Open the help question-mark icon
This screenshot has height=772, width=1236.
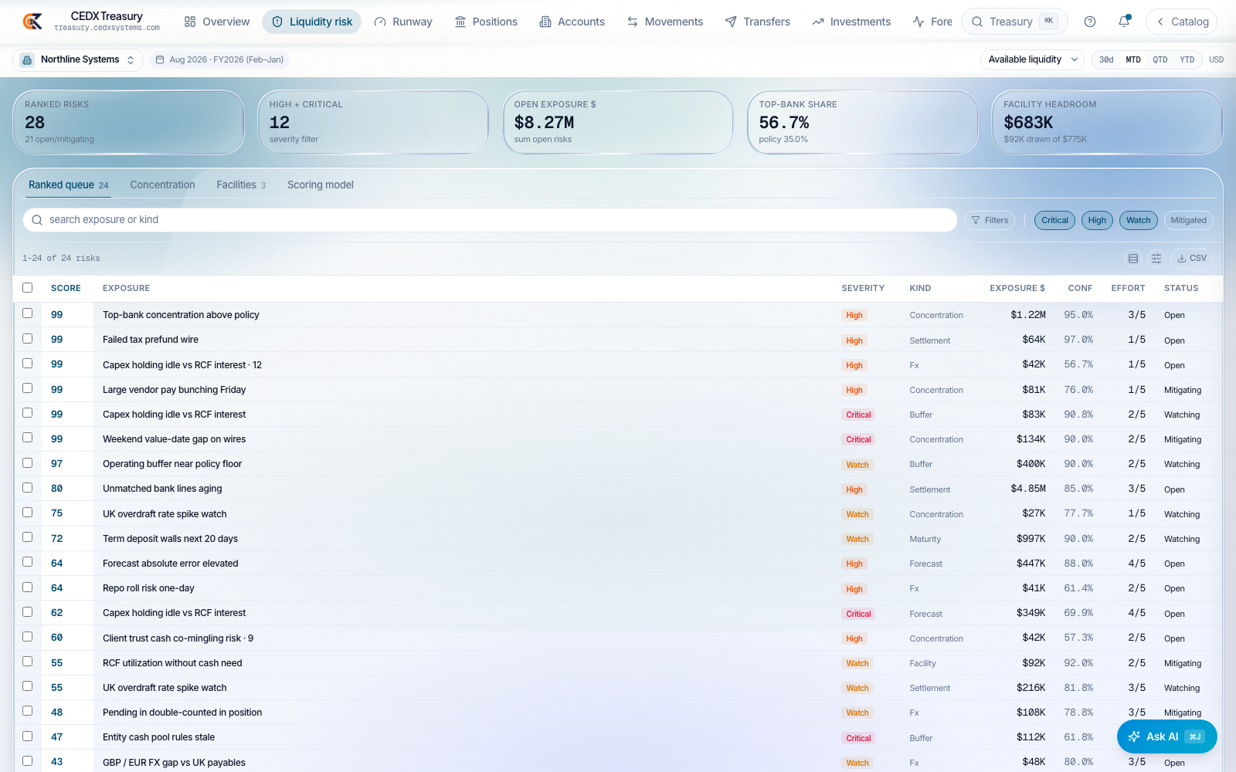(1090, 22)
